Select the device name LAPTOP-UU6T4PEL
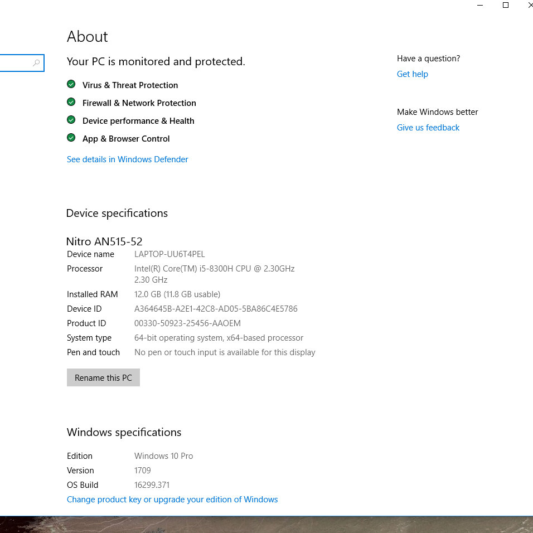Viewport: 533px width, 533px height. pos(169,254)
